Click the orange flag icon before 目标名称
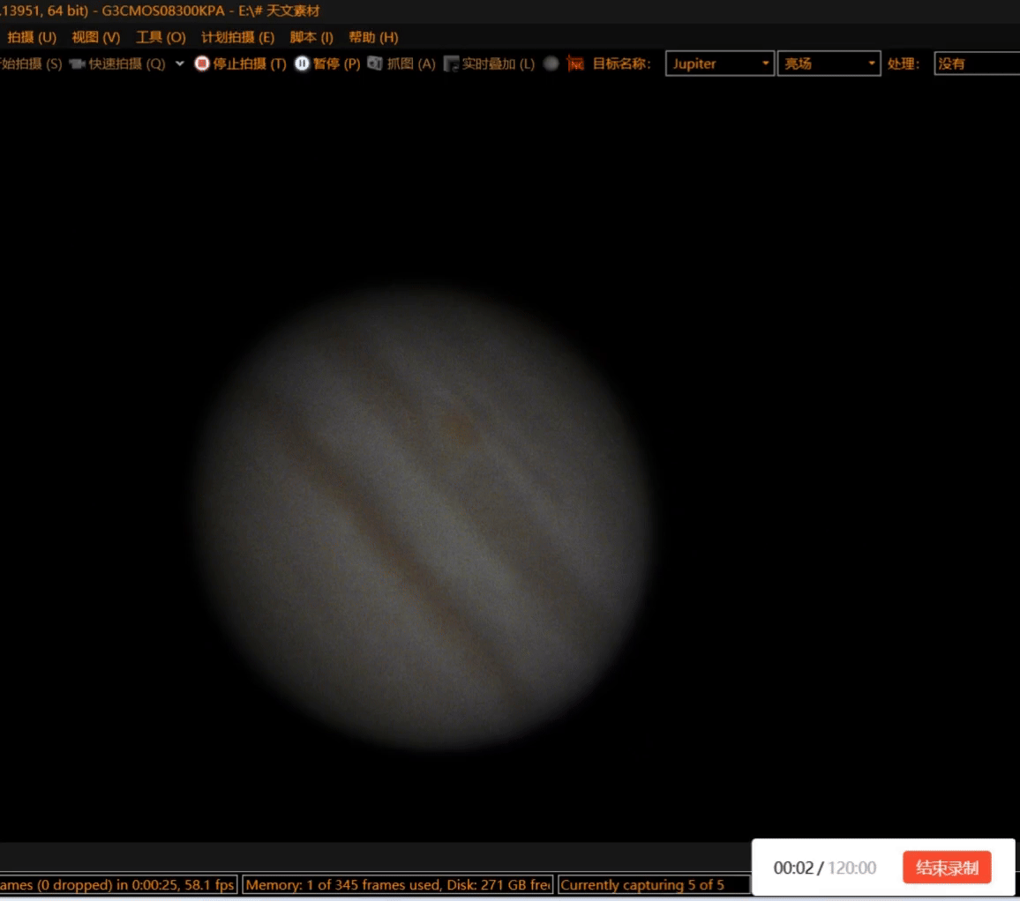 pos(575,63)
